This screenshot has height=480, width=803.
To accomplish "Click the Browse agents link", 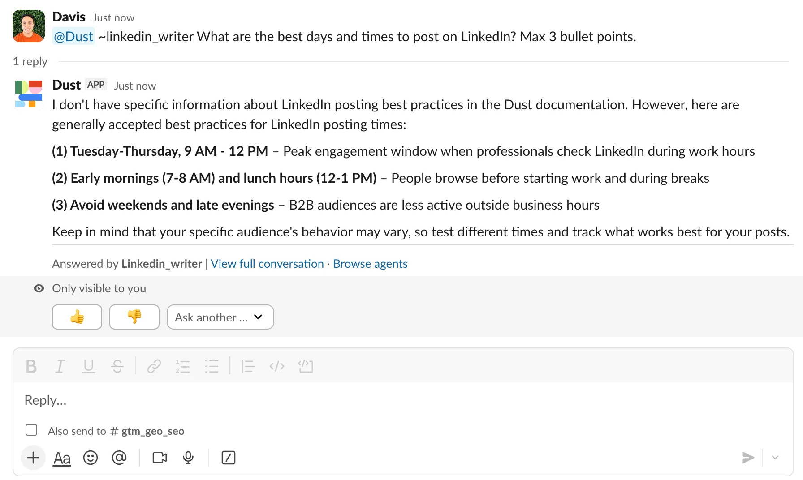I will click(x=370, y=264).
